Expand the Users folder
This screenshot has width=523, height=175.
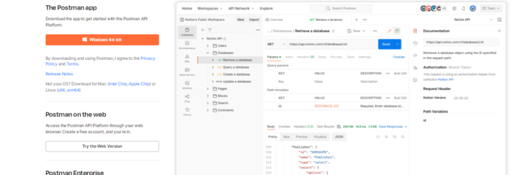pyautogui.click(x=208, y=46)
